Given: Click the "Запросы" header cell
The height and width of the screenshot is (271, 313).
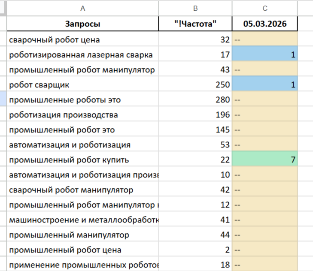Looking at the screenshot, I should pos(82,24).
